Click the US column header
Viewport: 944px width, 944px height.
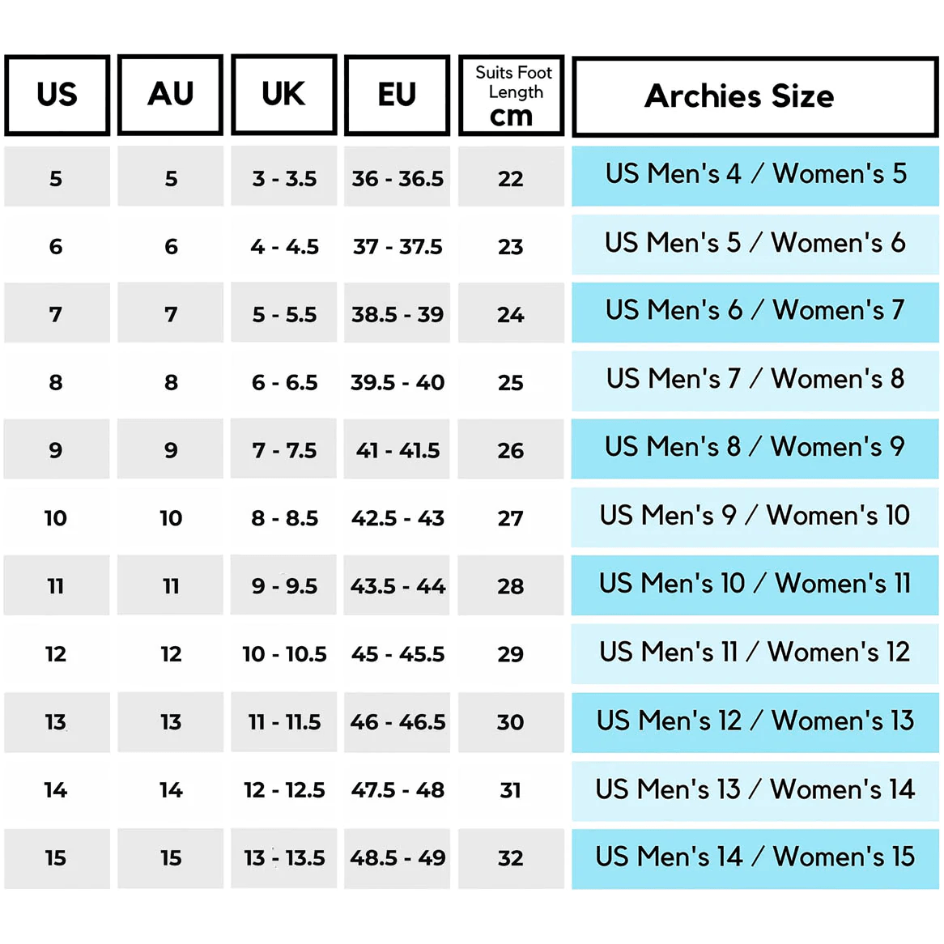(x=57, y=96)
